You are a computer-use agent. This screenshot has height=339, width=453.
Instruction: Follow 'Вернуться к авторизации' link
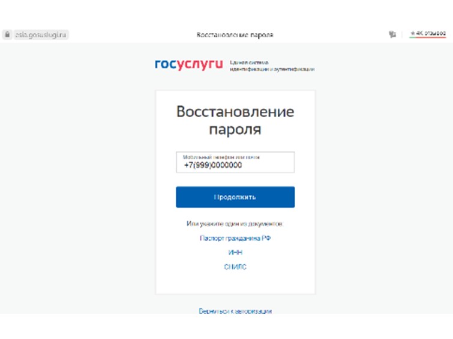[235, 311]
